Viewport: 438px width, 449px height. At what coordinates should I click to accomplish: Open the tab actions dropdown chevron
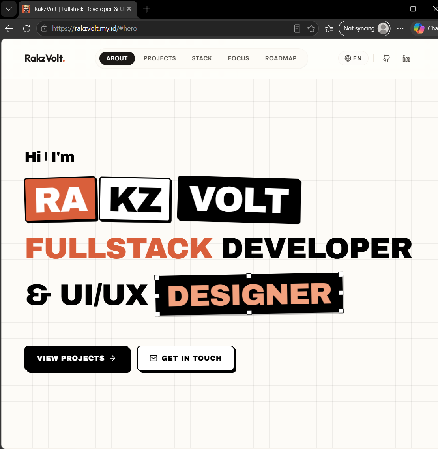(x=9, y=9)
